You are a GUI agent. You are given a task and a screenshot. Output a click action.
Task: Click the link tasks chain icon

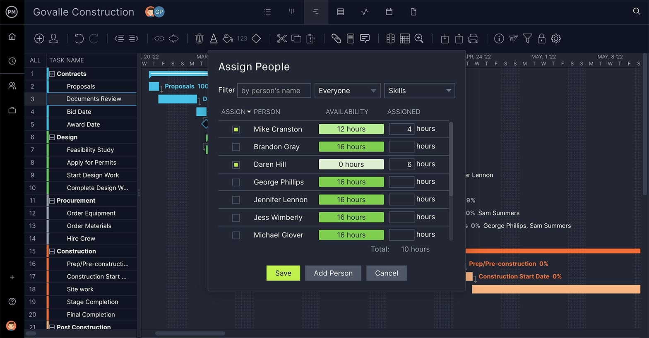159,39
